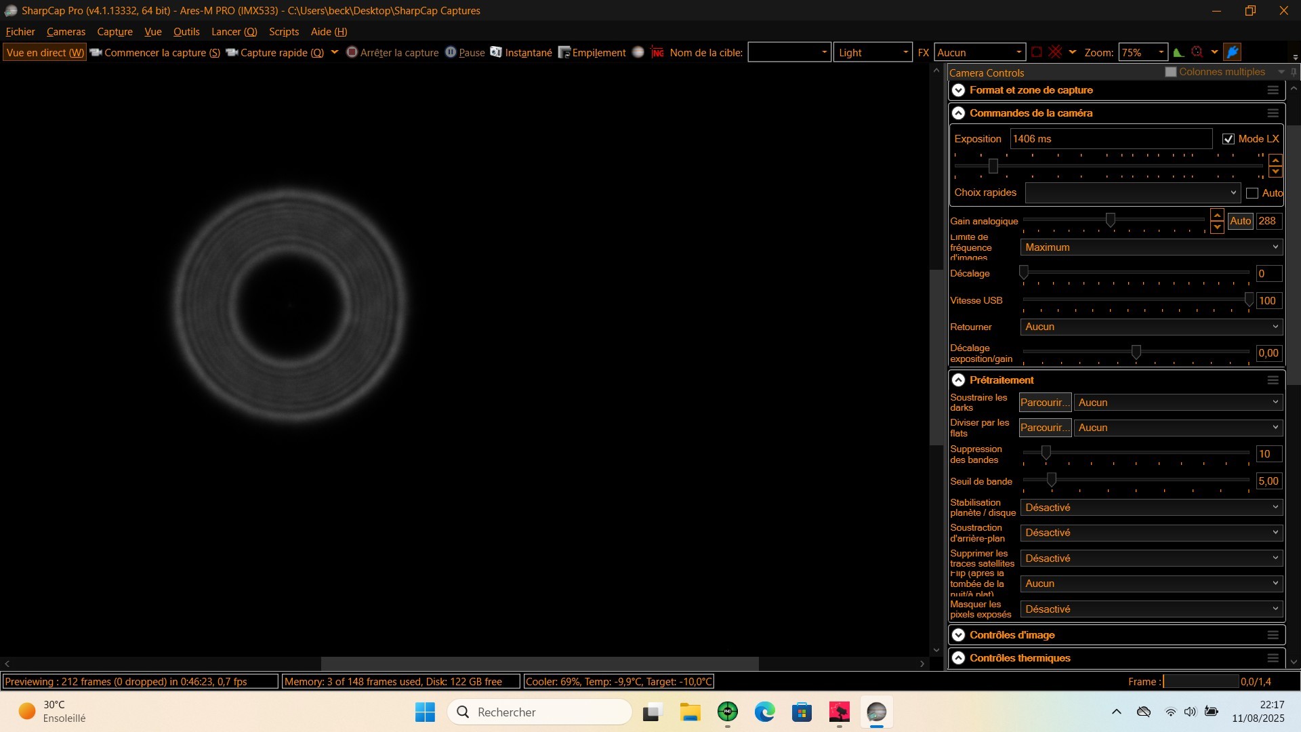The height and width of the screenshot is (732, 1301).
Task: Toggle the Vue en direct mode
Action: (45, 52)
